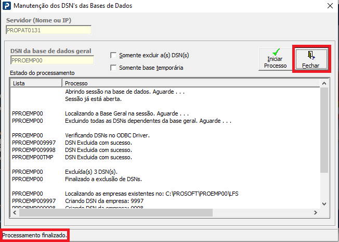
Task: Close the Manutenção dos DSN's window
Action: pyautogui.click(x=330, y=6)
